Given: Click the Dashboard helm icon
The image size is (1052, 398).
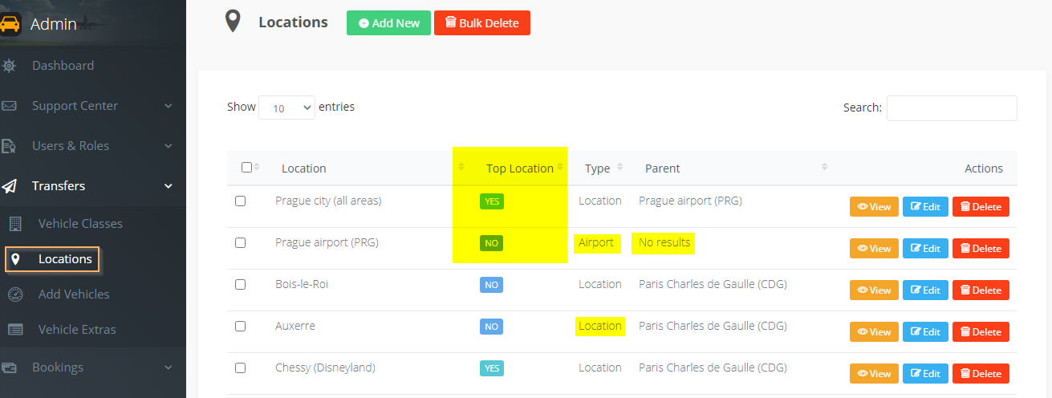Looking at the screenshot, I should (x=9, y=66).
